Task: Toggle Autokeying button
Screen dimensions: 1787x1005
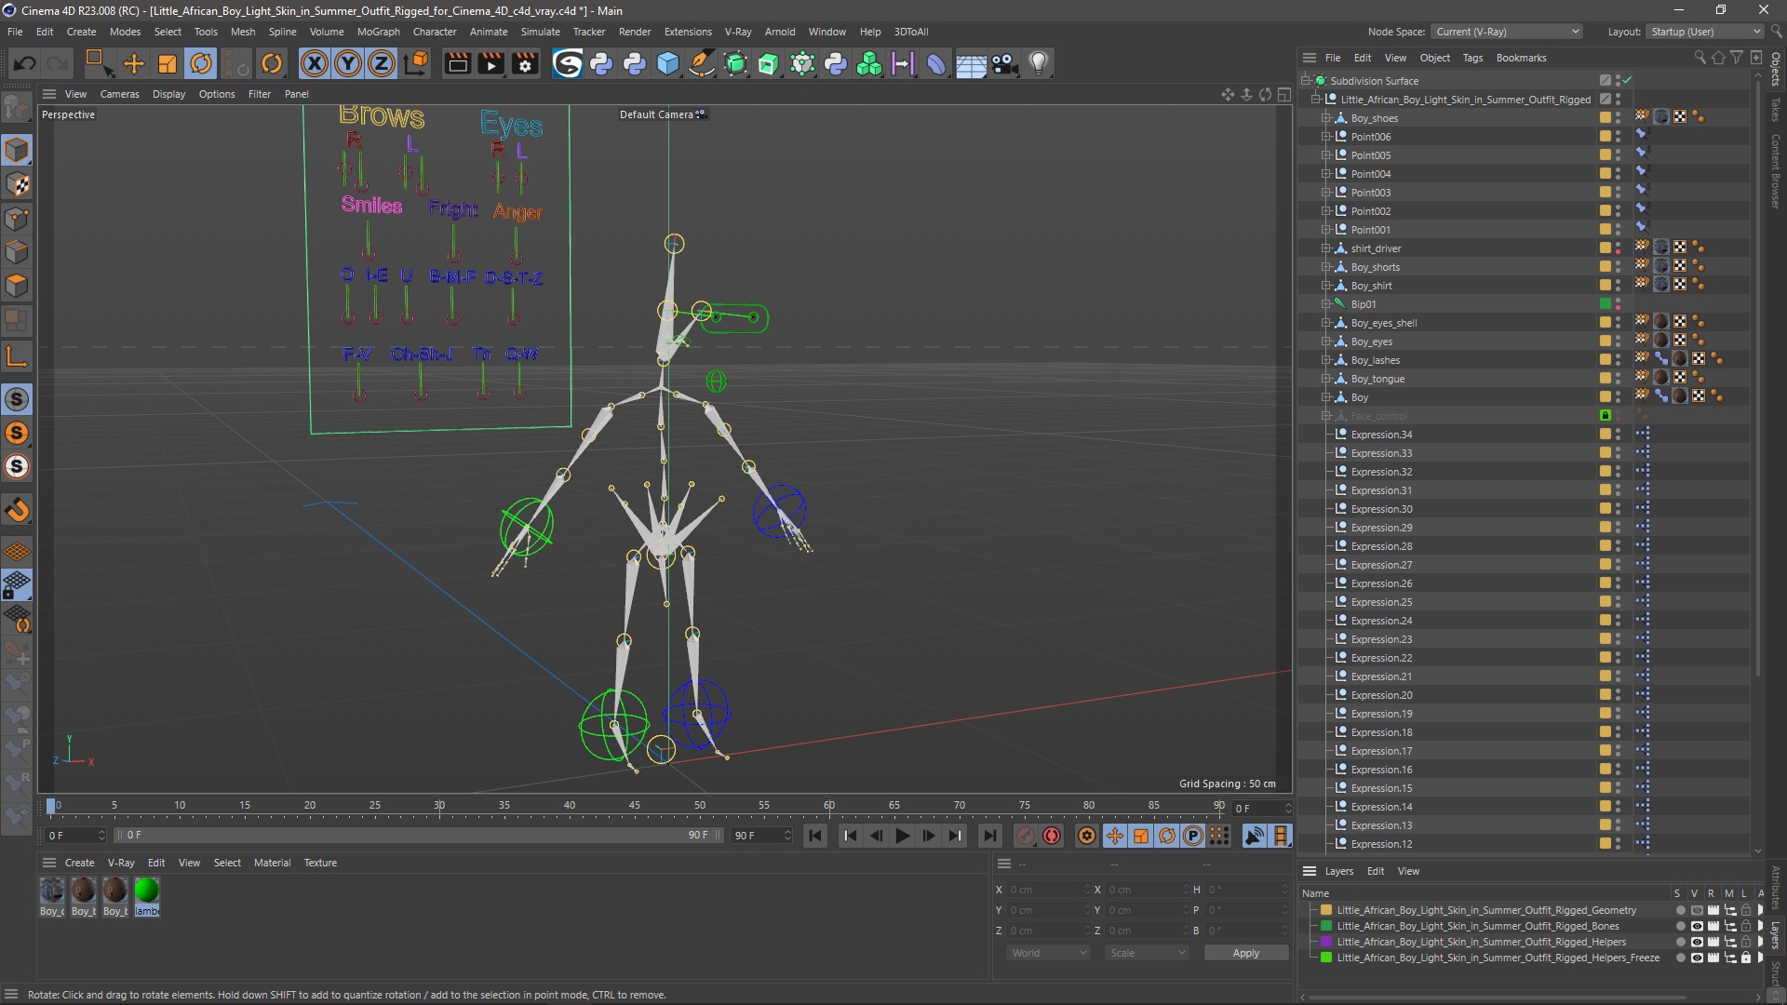Action: point(1052,836)
